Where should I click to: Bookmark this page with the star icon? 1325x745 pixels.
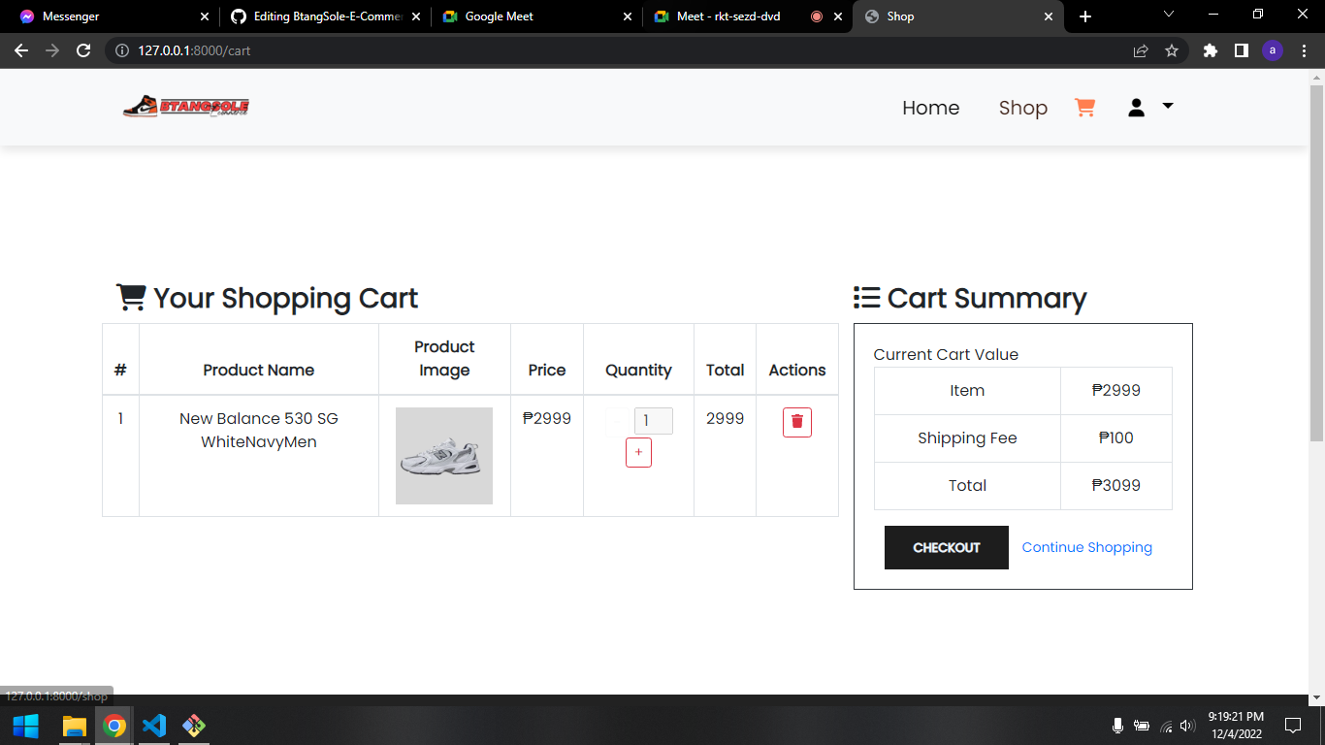[1172, 50]
